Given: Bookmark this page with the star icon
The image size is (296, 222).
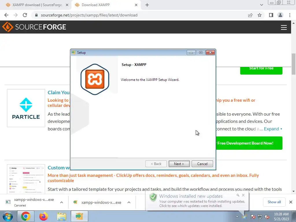Looking at the screenshot, I should [x=260, y=15].
